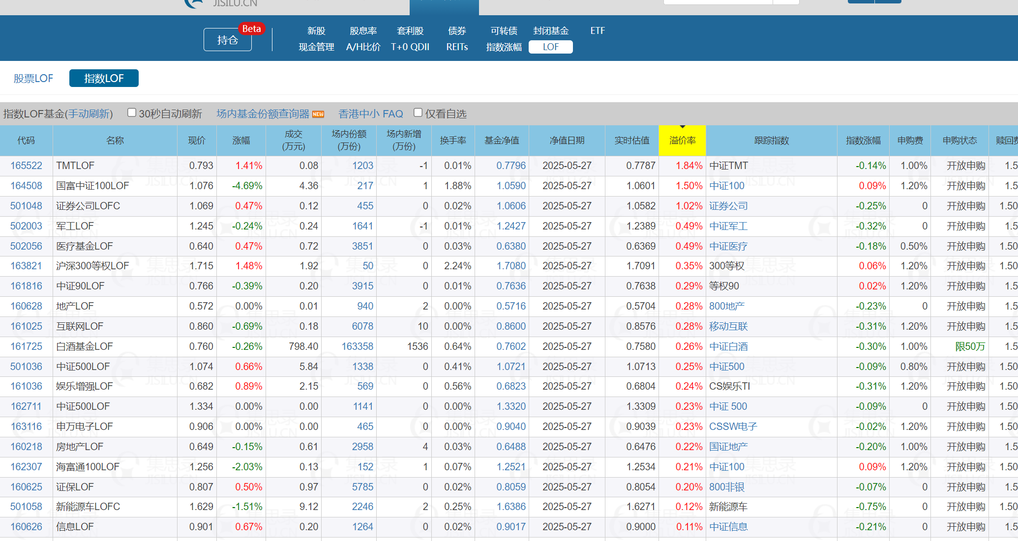Click the red Beta badge on 持仓
Image resolution: width=1018 pixels, height=541 pixels.
point(251,29)
